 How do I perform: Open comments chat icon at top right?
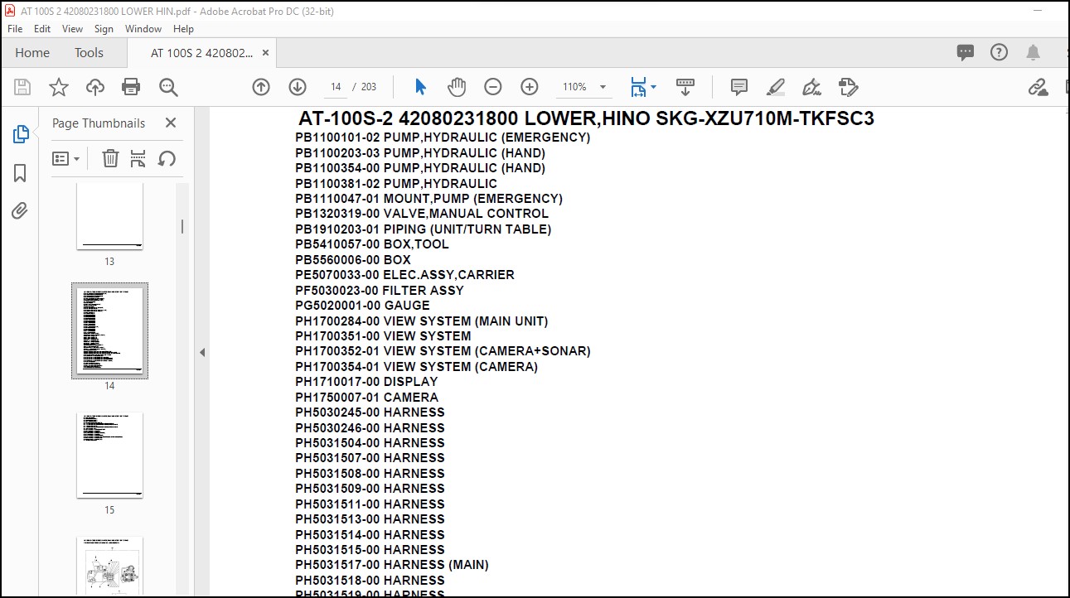click(966, 52)
